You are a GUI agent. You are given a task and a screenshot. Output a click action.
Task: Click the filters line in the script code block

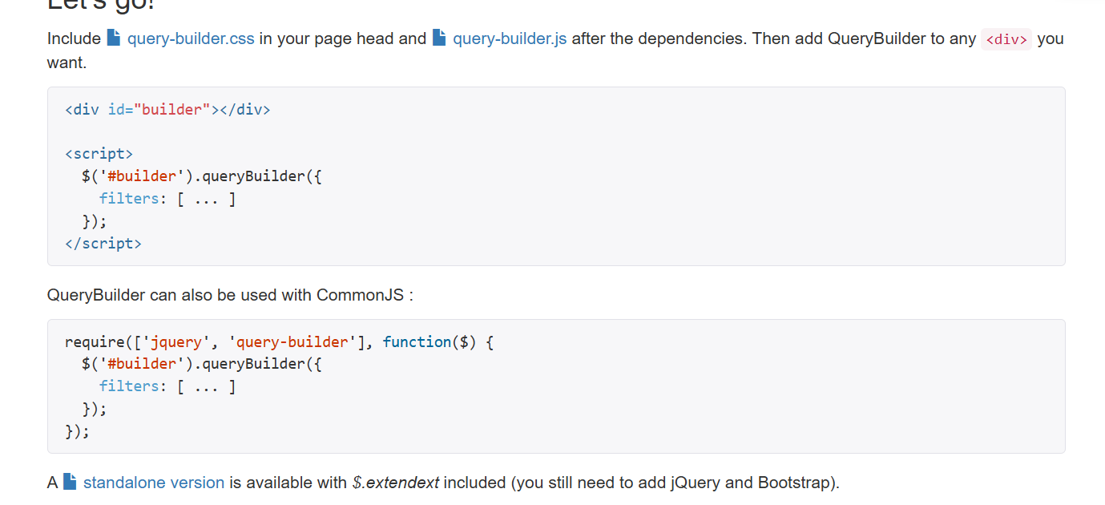(167, 199)
